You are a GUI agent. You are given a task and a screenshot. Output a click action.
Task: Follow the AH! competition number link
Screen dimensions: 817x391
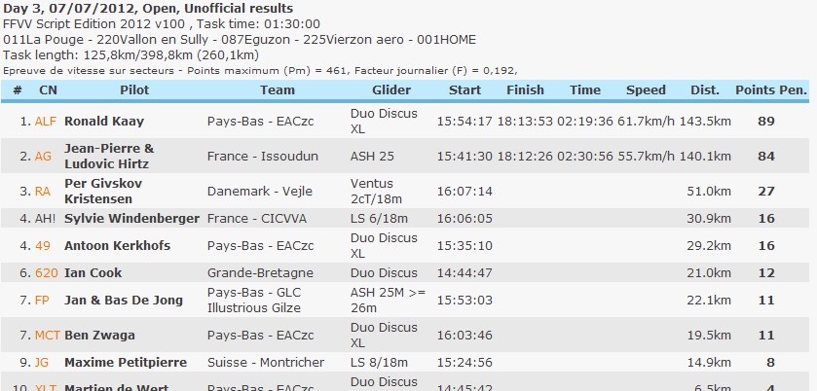click(45, 219)
